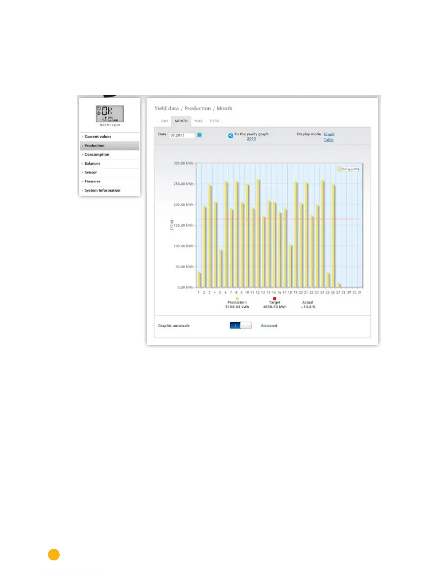The image size is (445, 576).
Task: Click the bar for day 24
Action: (x=322, y=234)
